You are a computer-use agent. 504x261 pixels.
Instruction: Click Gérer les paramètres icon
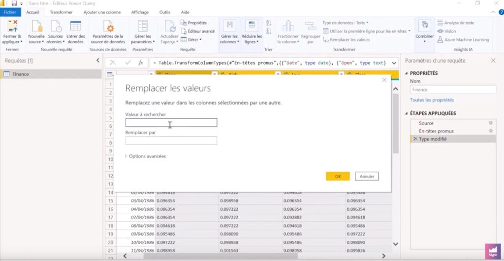click(x=143, y=26)
